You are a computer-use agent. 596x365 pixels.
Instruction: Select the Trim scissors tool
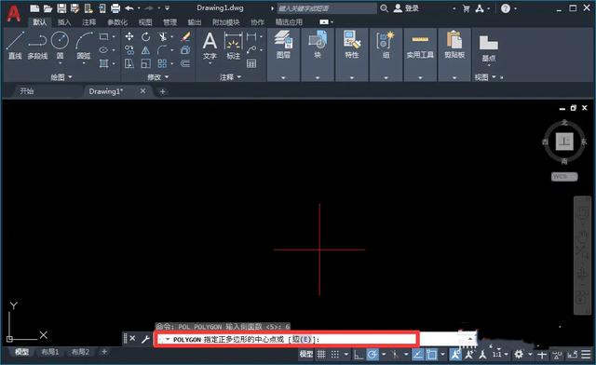(163, 36)
